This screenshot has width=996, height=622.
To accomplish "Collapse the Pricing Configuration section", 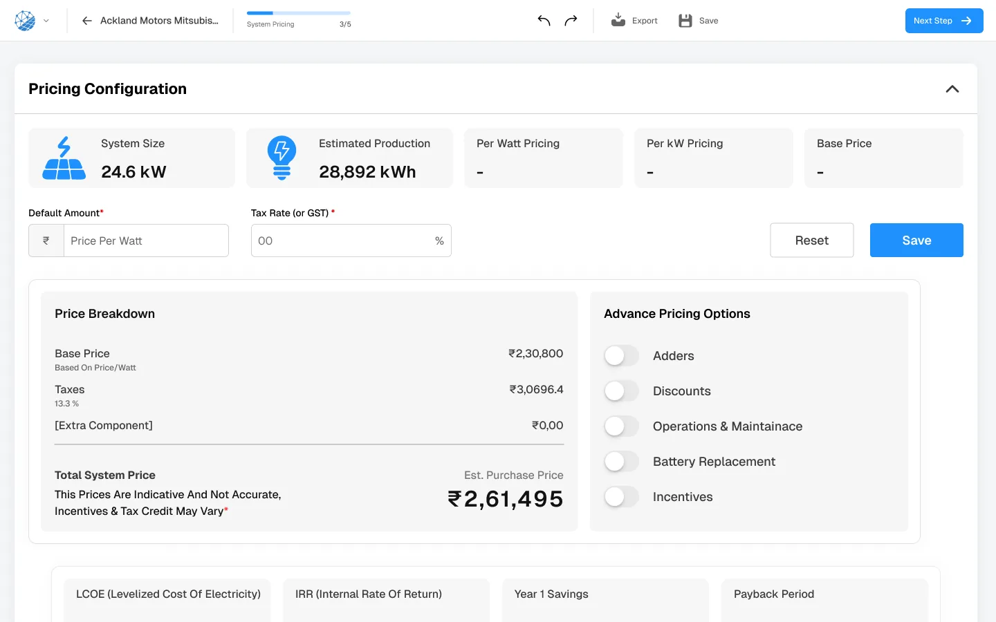I will click(x=952, y=89).
